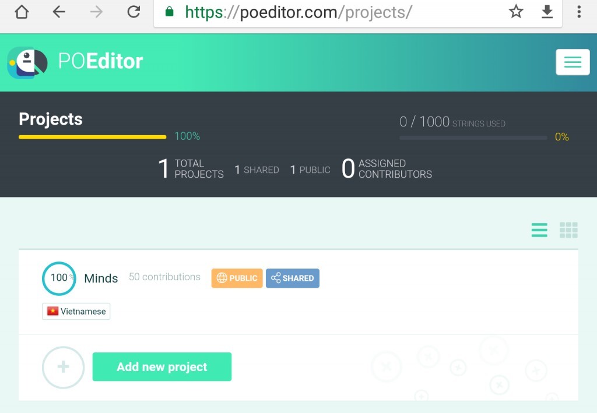Click the PUBLIC badge on Minds
The height and width of the screenshot is (413, 597).
coord(237,278)
